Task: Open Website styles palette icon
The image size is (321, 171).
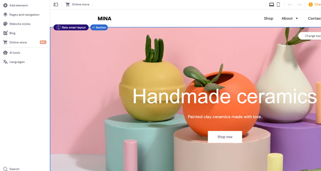Action: pyautogui.click(x=5, y=24)
